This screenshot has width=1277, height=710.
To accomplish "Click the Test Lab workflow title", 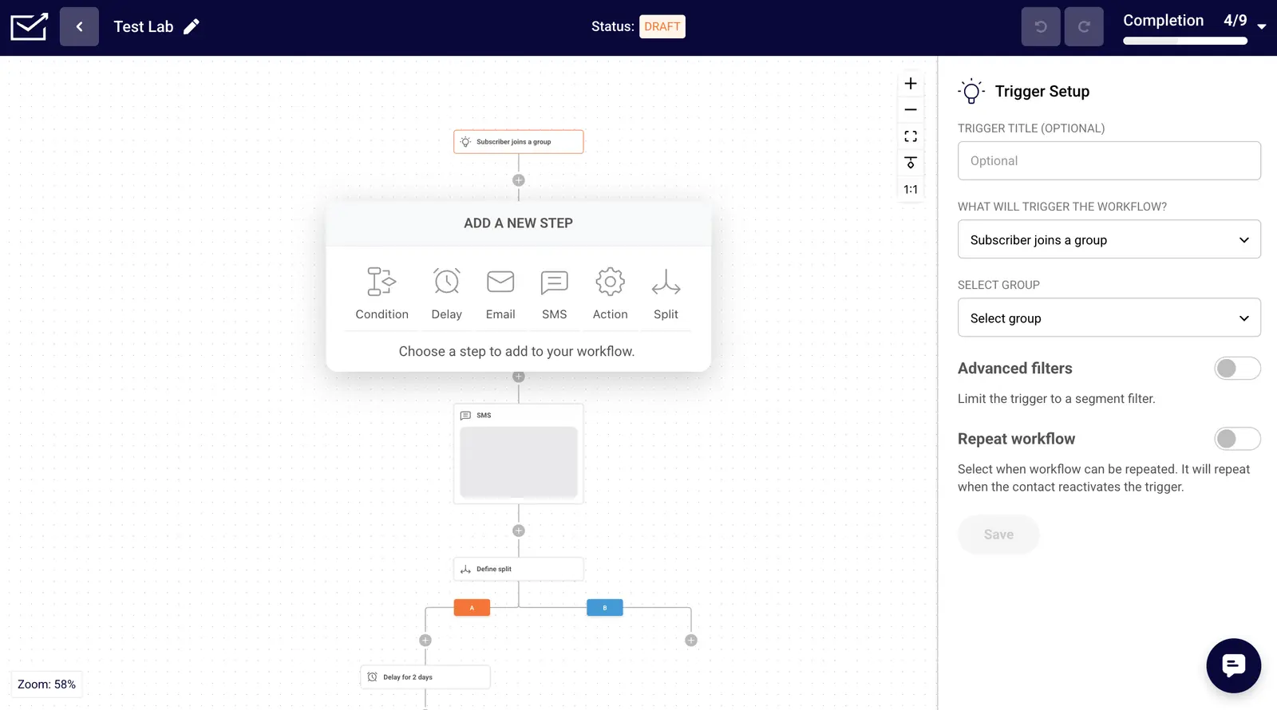I will (144, 26).
